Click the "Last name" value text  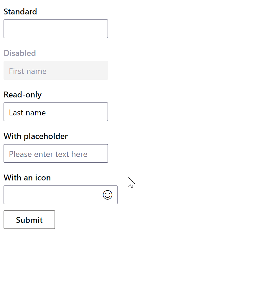[27, 113]
